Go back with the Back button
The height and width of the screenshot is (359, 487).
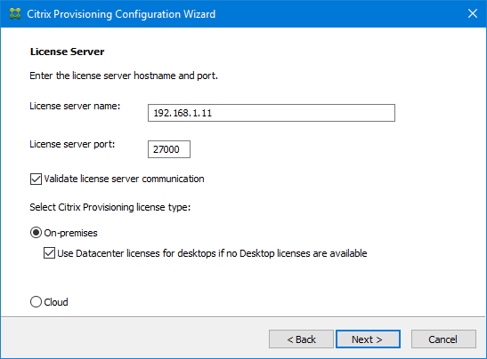pyautogui.click(x=301, y=339)
